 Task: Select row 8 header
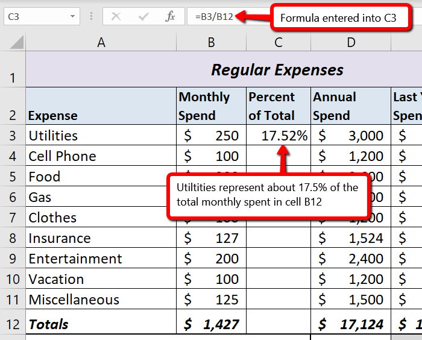click(13, 238)
